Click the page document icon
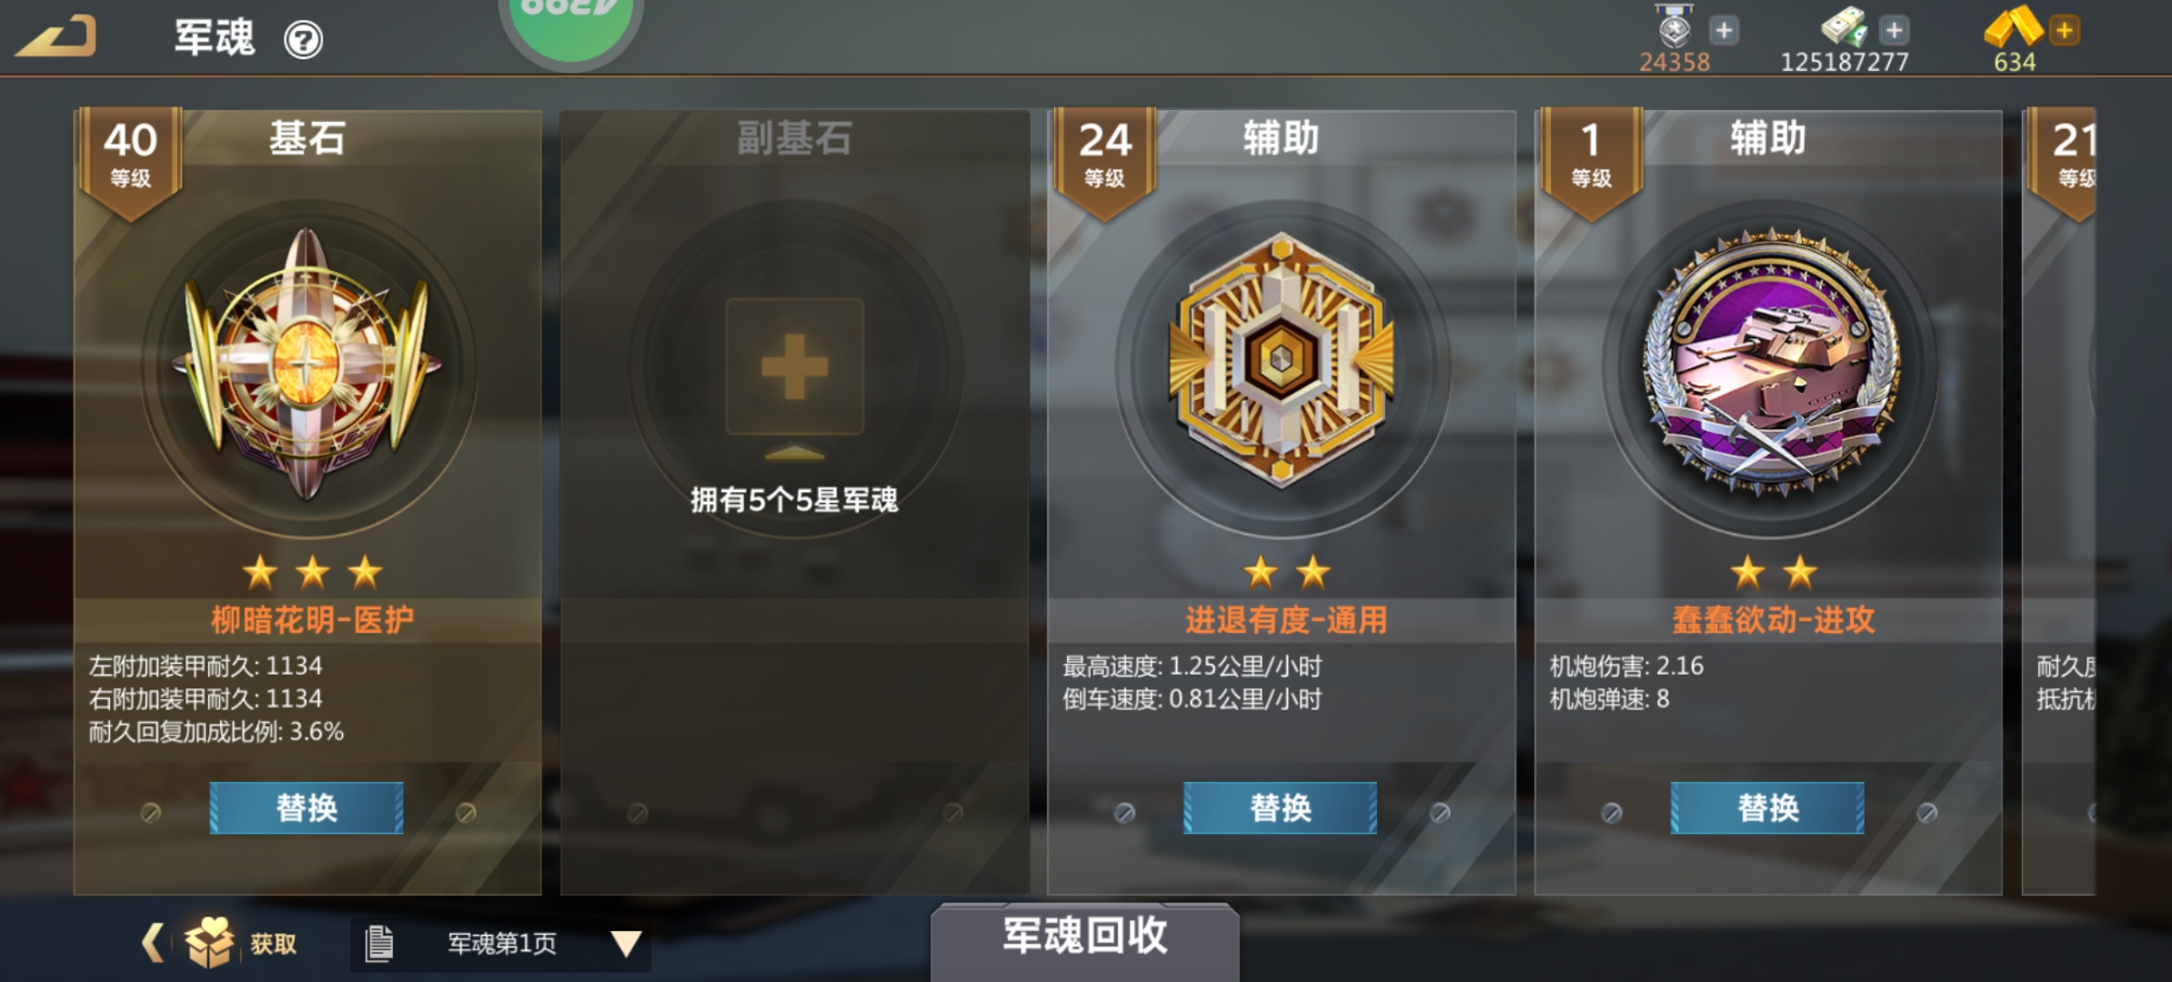2172x982 pixels. (378, 944)
